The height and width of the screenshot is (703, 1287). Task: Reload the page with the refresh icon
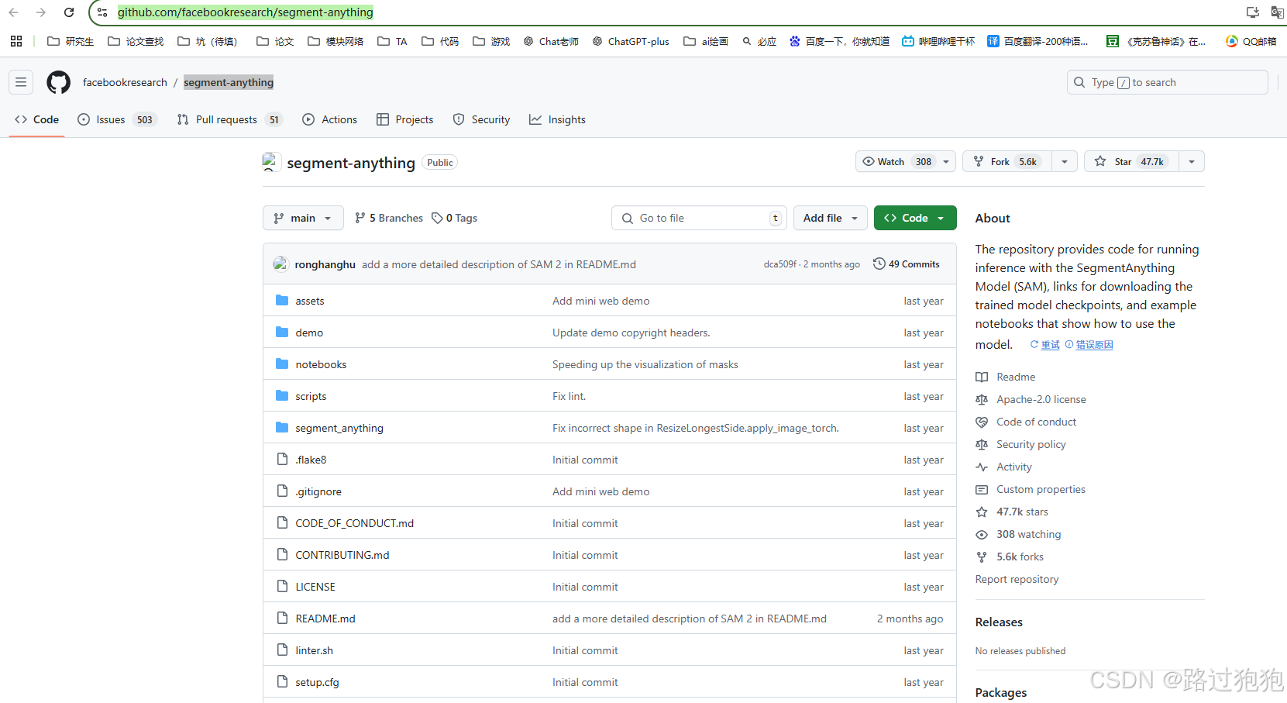point(69,12)
